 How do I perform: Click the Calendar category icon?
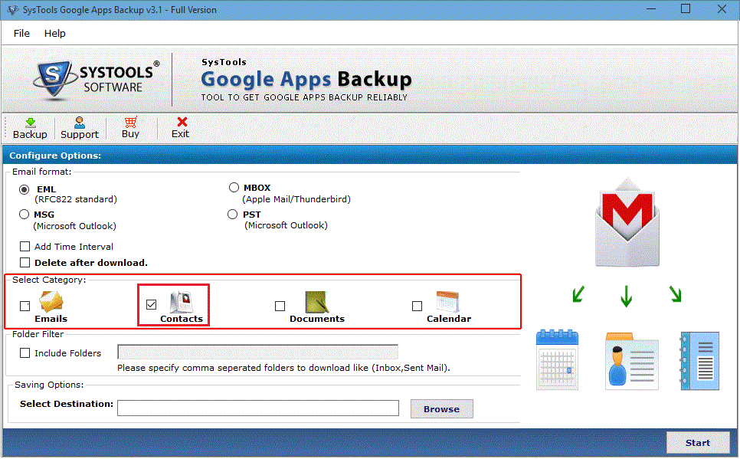tap(448, 300)
